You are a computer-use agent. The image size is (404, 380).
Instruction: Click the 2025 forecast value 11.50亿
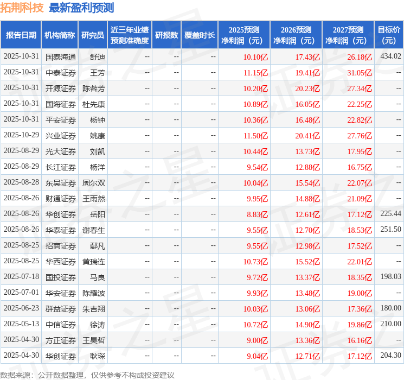255,136
